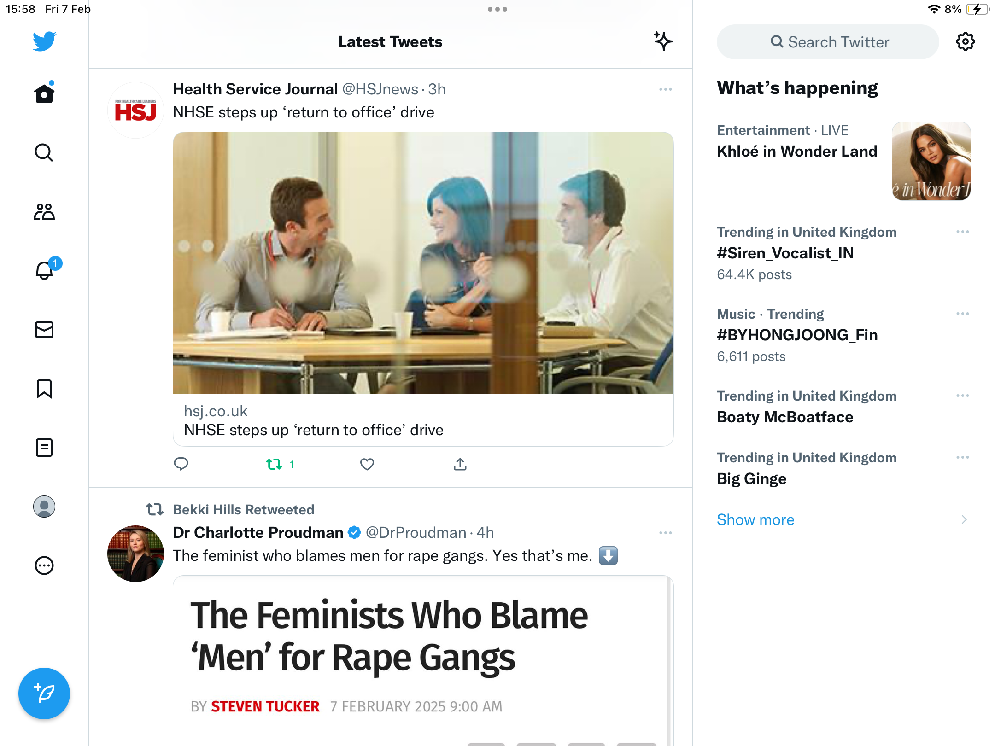Open more options for the HSJ tweet
Image resolution: width=995 pixels, height=746 pixels.
coord(666,89)
